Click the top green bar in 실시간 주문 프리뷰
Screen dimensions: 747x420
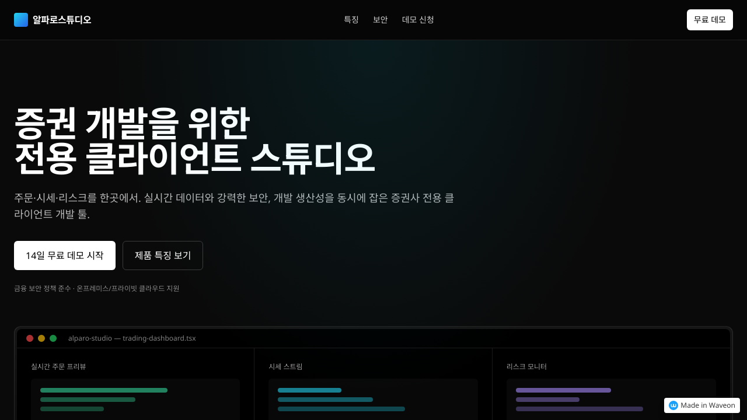(104, 390)
